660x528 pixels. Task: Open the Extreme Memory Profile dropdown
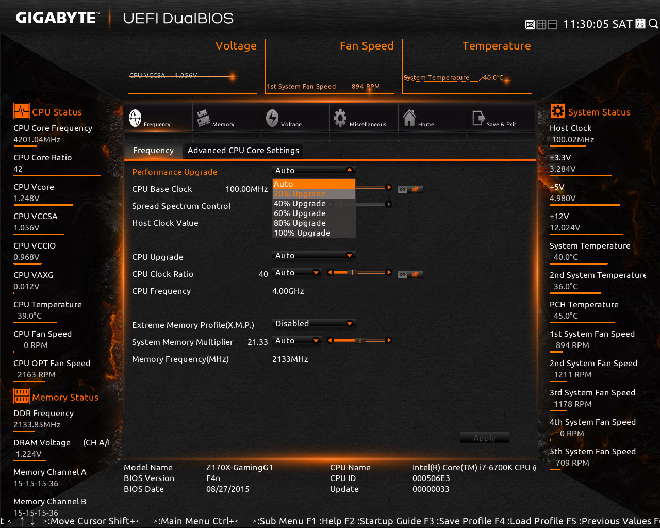(x=314, y=323)
